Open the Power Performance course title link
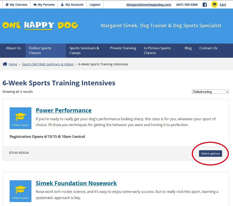Screen dimensions: 233x206 click(x=64, y=110)
